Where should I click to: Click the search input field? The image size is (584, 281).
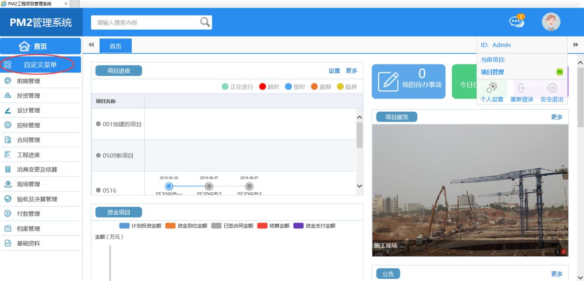[144, 23]
